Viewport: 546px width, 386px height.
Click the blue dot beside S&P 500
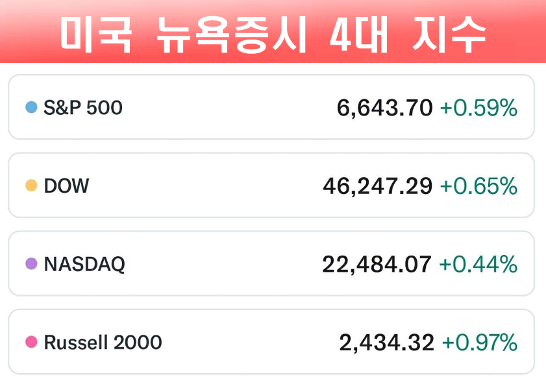click(31, 108)
